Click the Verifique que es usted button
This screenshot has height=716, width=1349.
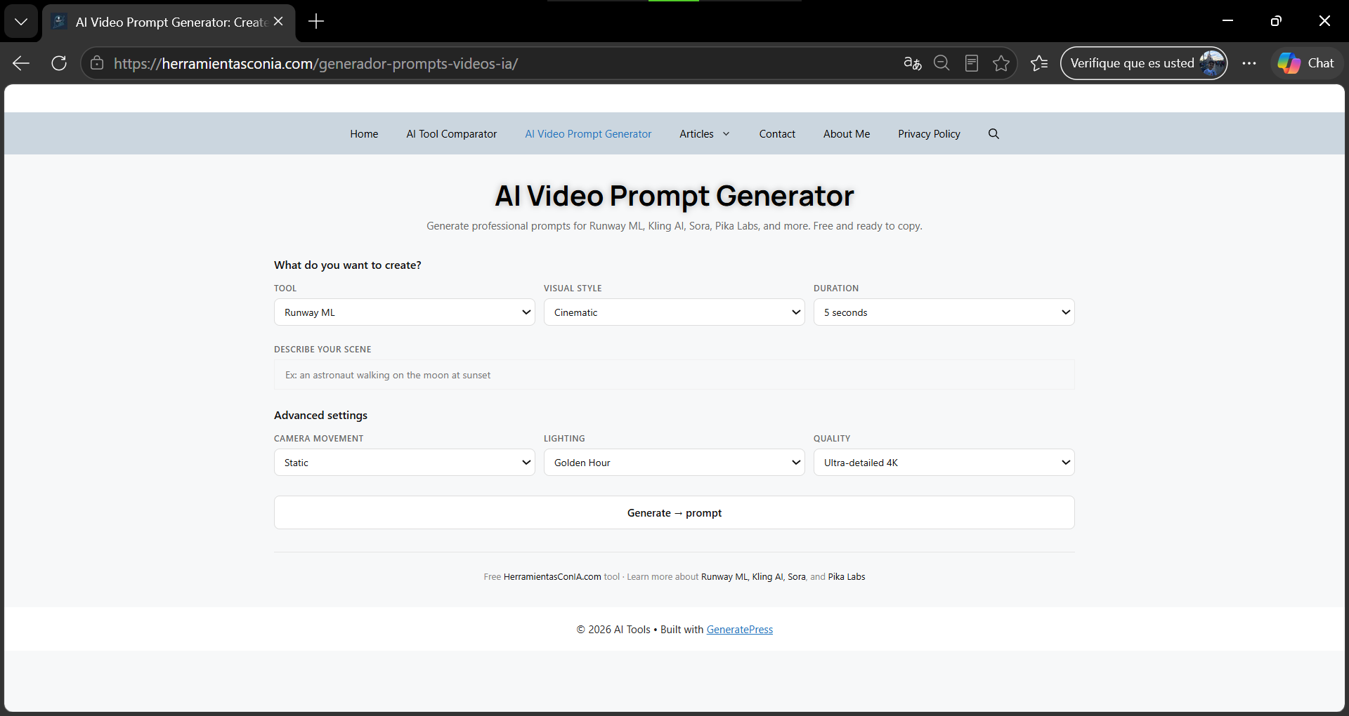[x=1143, y=63]
